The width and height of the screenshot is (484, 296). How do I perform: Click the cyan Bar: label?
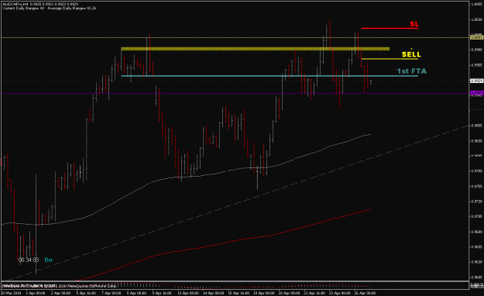[x=49, y=260]
